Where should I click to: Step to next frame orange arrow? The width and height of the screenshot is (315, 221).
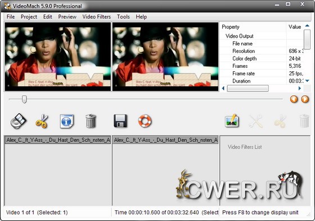coord(305,99)
